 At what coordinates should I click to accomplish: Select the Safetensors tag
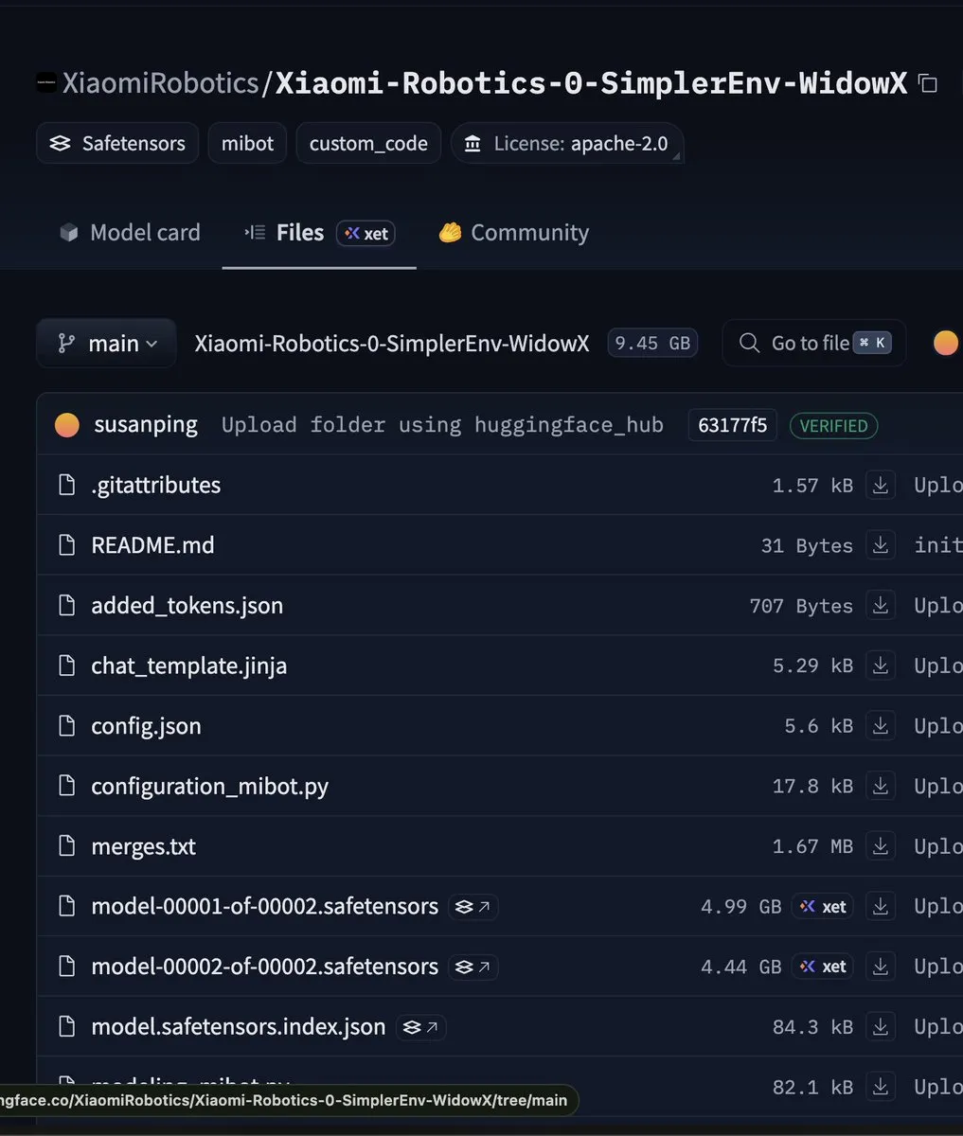coord(117,144)
